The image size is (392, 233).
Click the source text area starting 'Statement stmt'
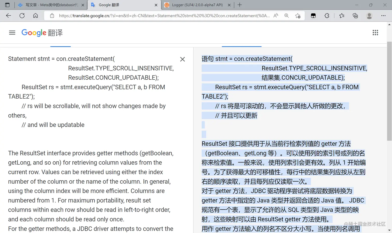point(61,59)
